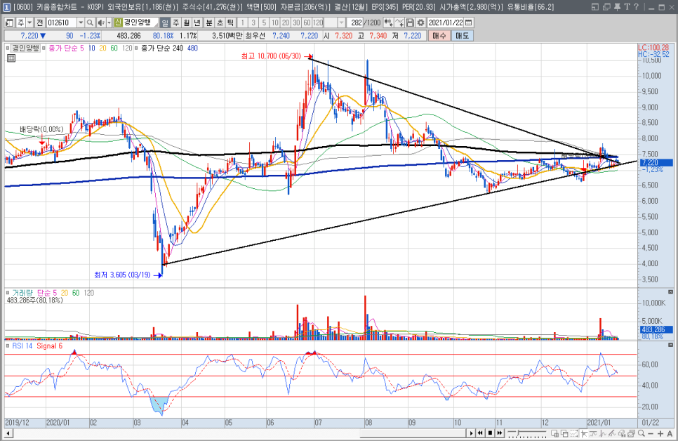Click the '종가 단순 5' moving average legend
Viewport: 678px width, 441px height.
tap(66, 48)
